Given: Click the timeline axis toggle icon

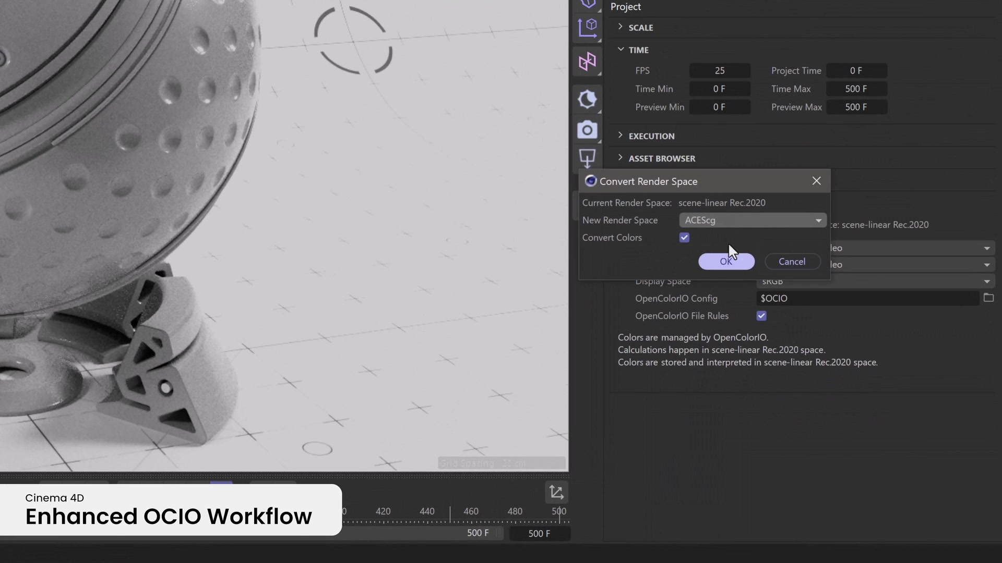Looking at the screenshot, I should (556, 492).
